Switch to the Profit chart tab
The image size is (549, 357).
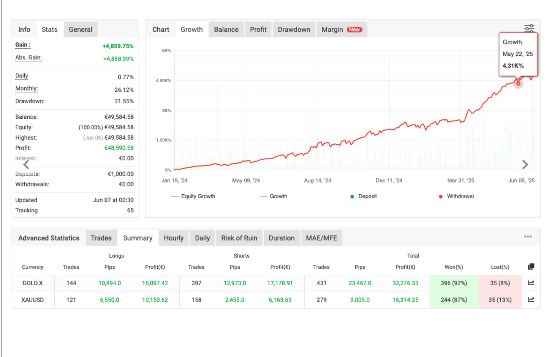coord(258,30)
